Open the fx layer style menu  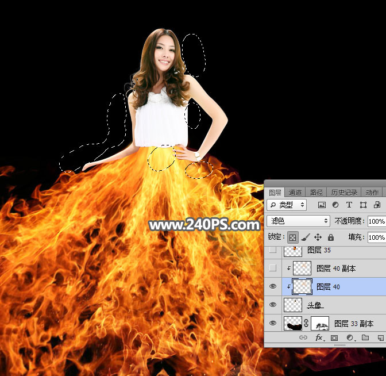tap(319, 337)
